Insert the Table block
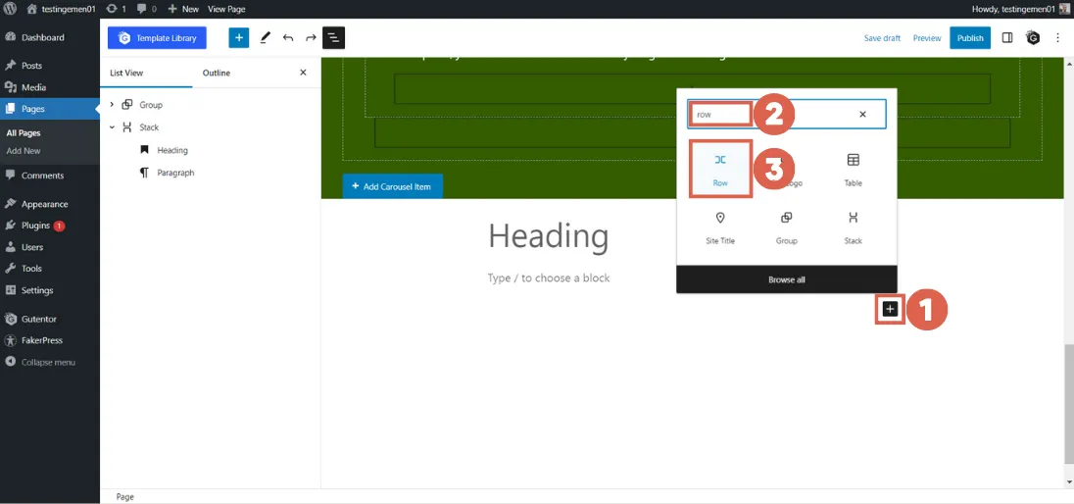 click(x=853, y=170)
